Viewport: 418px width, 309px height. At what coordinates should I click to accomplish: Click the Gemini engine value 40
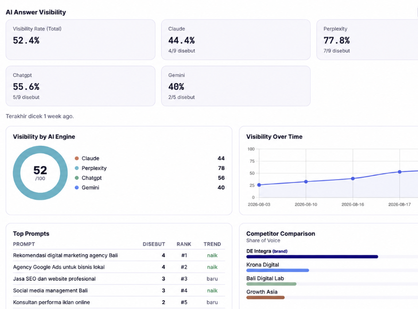tap(221, 188)
